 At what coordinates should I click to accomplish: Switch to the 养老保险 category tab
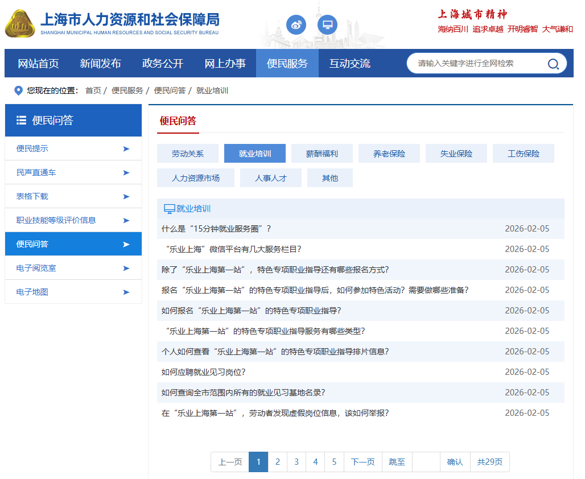(389, 154)
